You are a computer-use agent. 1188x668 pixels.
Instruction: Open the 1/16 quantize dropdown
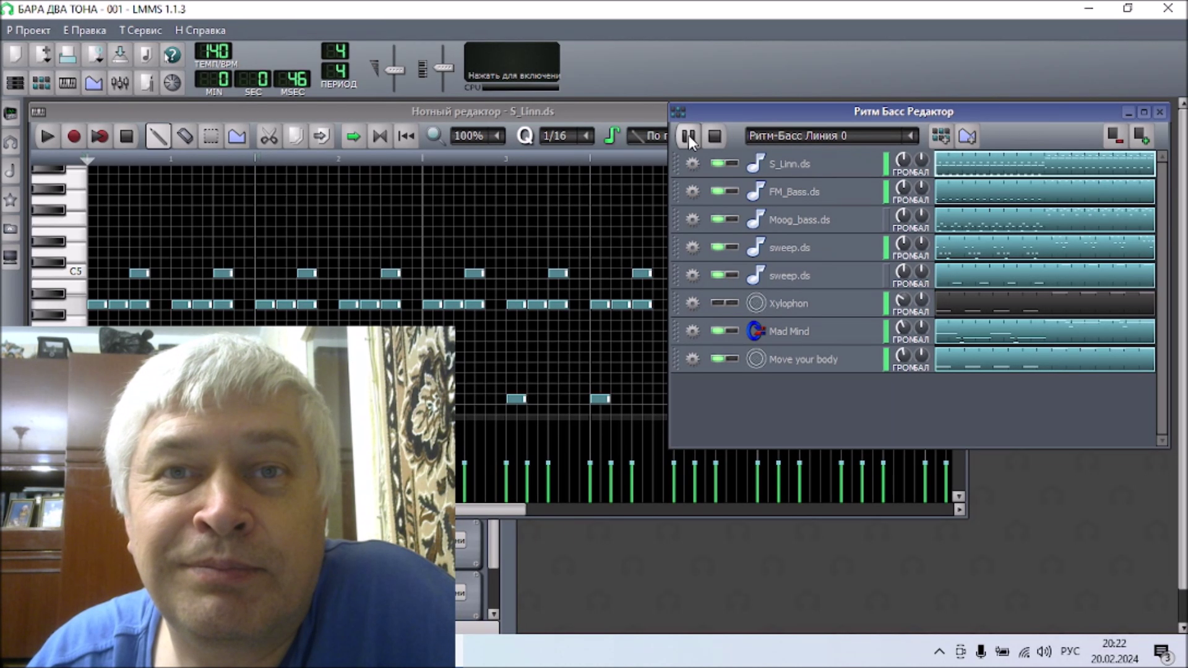585,136
